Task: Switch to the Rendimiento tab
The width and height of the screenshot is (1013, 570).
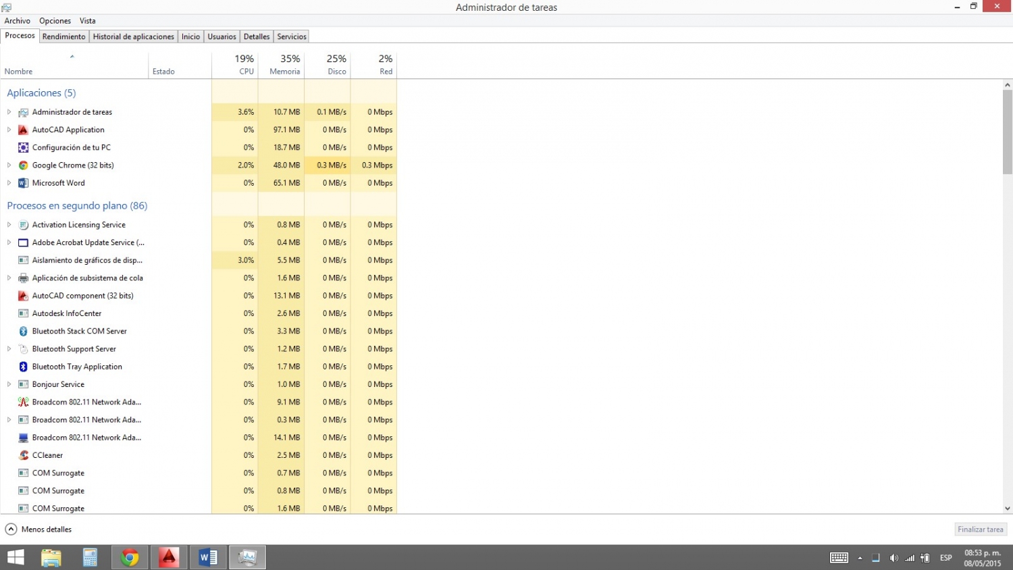Action: click(64, 36)
